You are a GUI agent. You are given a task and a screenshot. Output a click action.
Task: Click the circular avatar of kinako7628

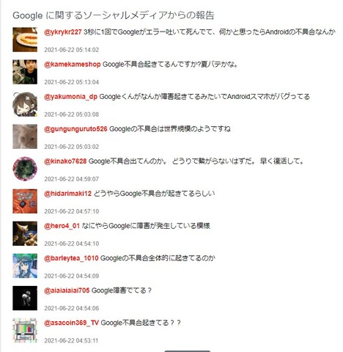coord(25,169)
